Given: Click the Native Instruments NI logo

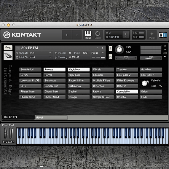Looking at the screenshot, I should 163,35.
